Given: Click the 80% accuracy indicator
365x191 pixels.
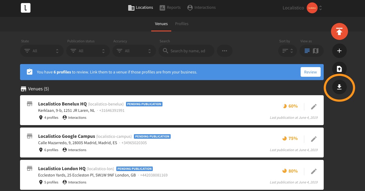Looking at the screenshot, I should (290, 171).
